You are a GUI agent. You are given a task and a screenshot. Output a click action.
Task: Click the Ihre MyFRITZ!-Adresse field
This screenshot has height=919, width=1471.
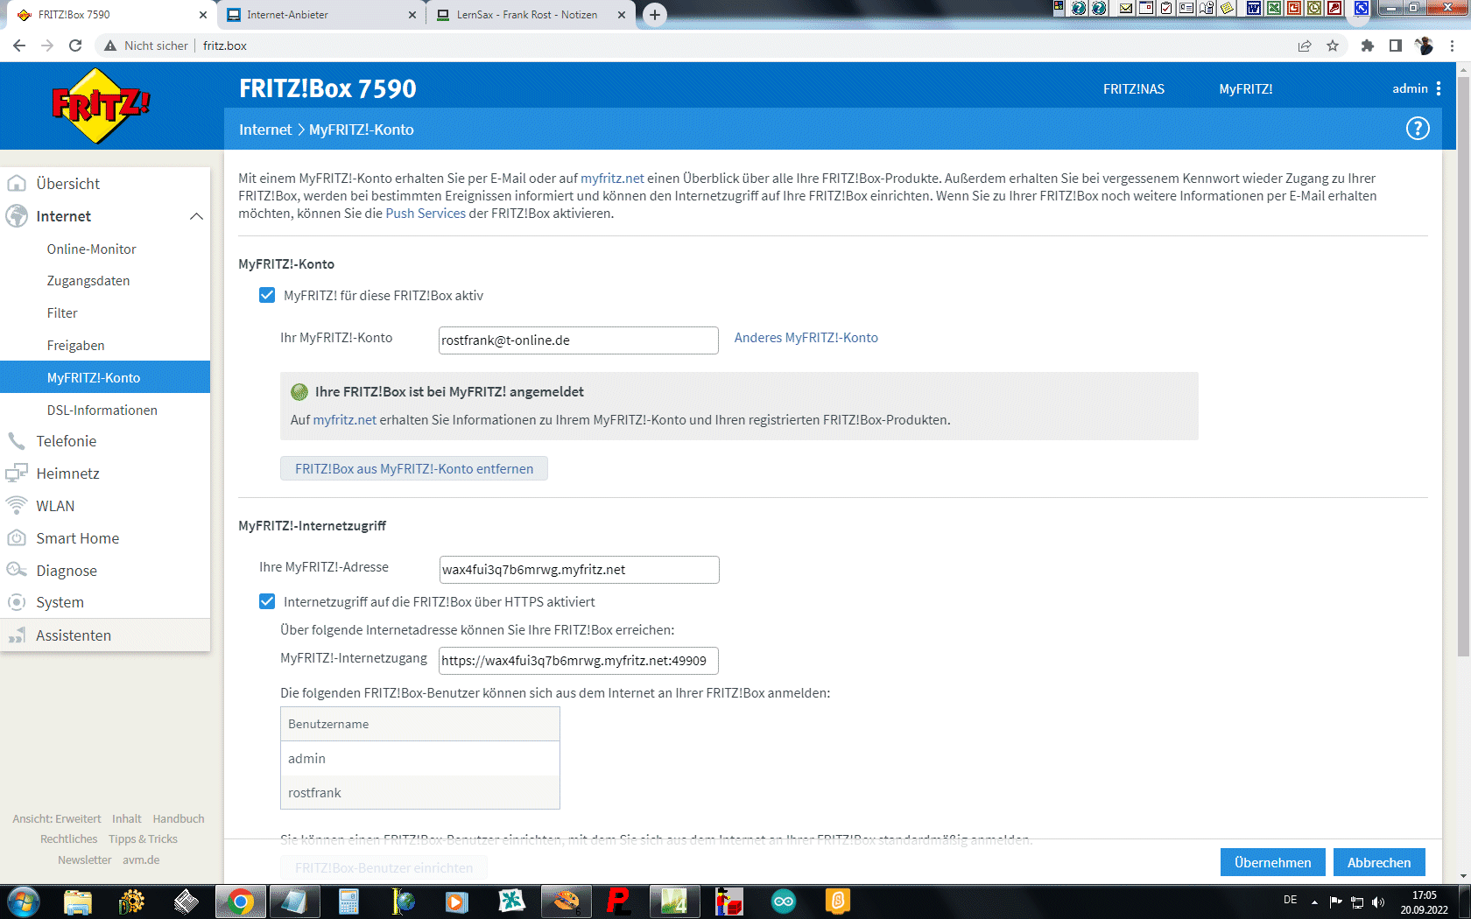coord(579,570)
